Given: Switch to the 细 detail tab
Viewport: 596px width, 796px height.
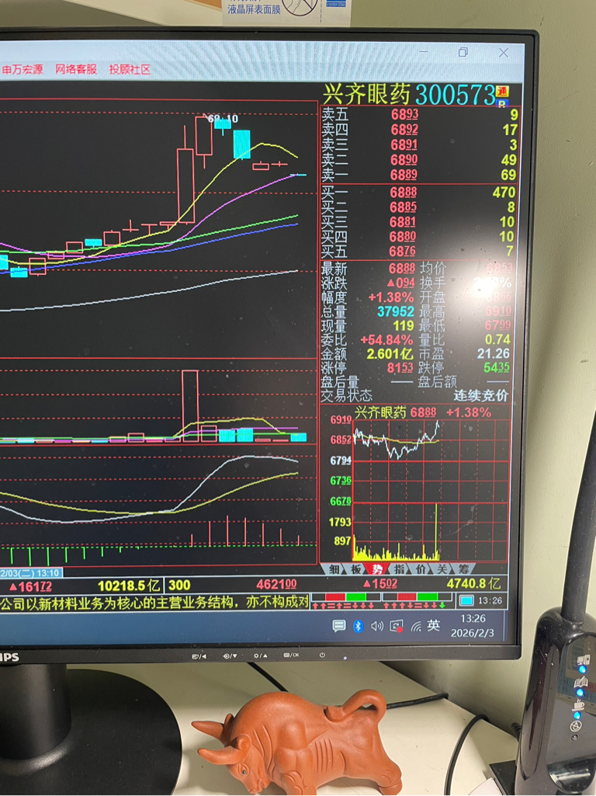Looking at the screenshot, I should click(x=334, y=569).
